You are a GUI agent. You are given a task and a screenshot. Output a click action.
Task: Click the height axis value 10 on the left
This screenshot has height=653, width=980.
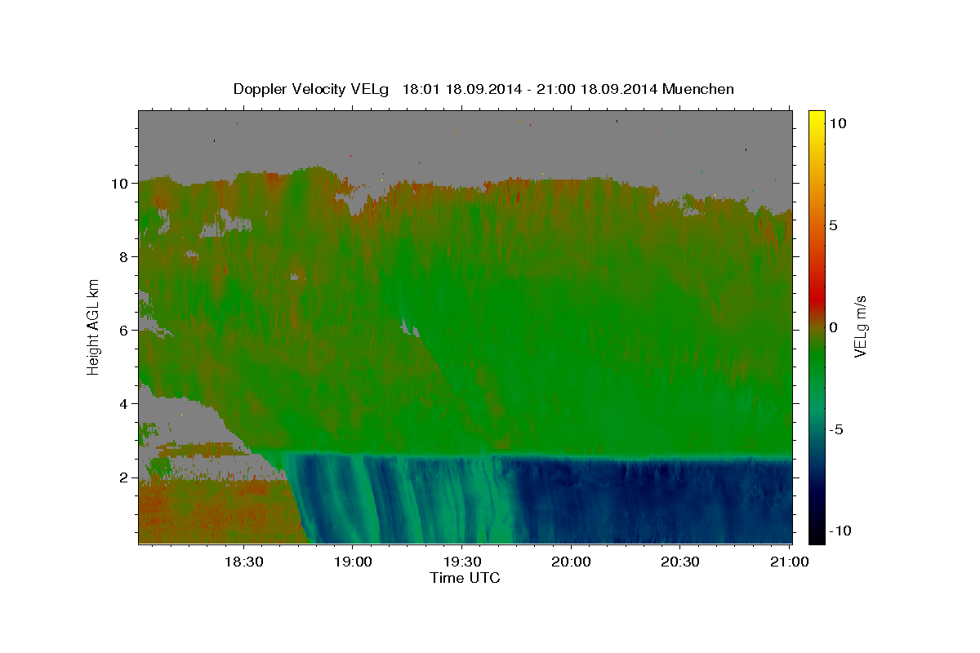[121, 184]
